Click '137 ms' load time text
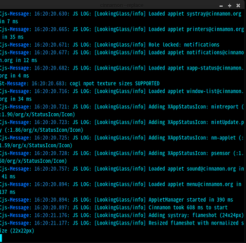Image resolution: width=246 pixels, height=243 pixels. (x=7, y=192)
